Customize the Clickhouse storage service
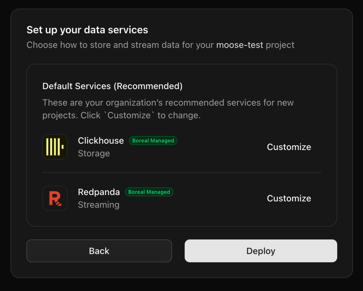Viewport: 363px width, 291px height. tap(289, 147)
